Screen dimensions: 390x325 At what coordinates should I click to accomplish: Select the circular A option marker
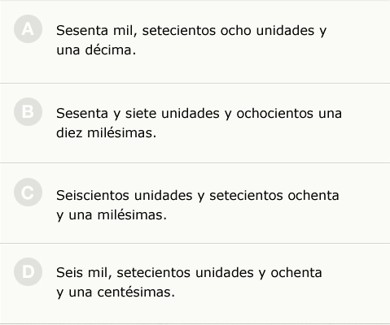[x=28, y=28]
